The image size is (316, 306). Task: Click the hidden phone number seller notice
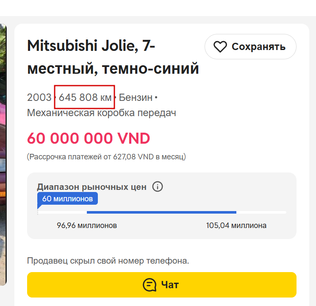[108, 261]
